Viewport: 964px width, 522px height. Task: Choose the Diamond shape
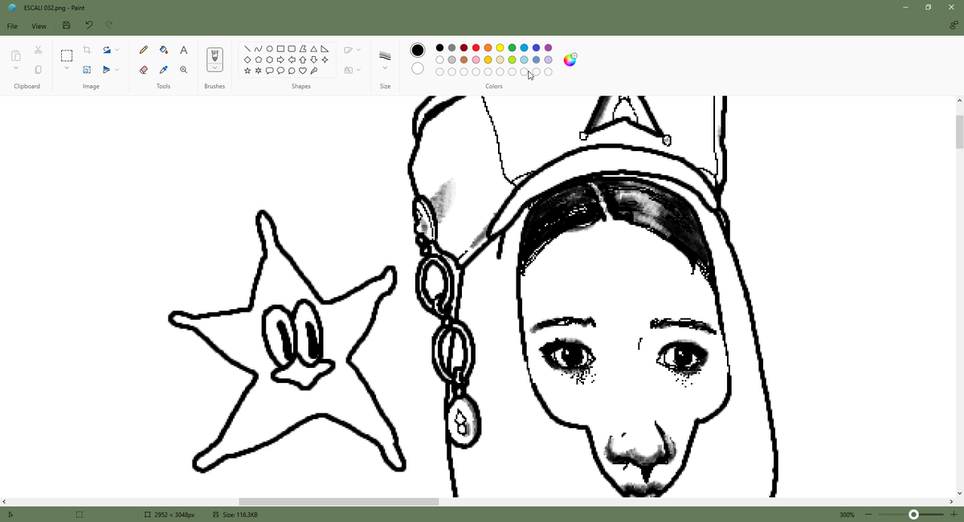click(x=247, y=59)
